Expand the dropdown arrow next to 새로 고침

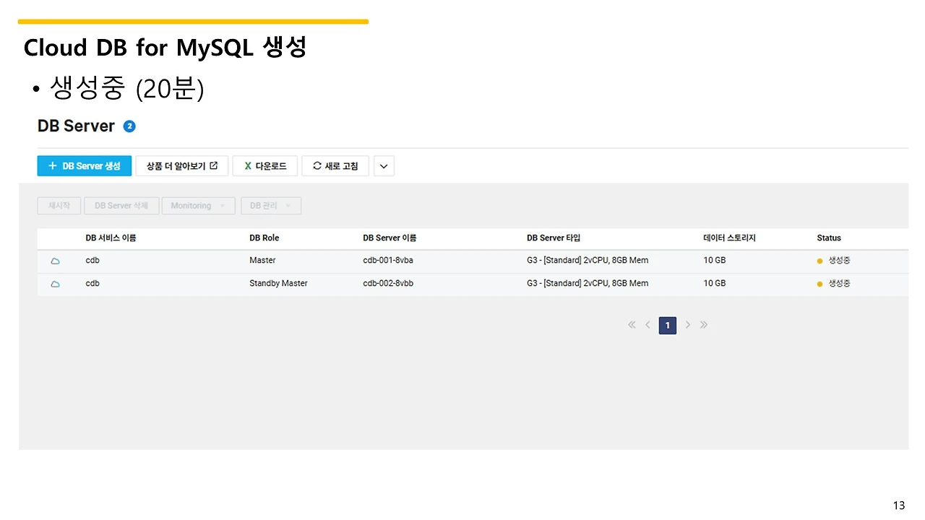pos(384,166)
